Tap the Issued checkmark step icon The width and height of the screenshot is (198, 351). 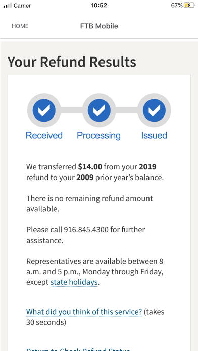pyautogui.click(x=154, y=110)
